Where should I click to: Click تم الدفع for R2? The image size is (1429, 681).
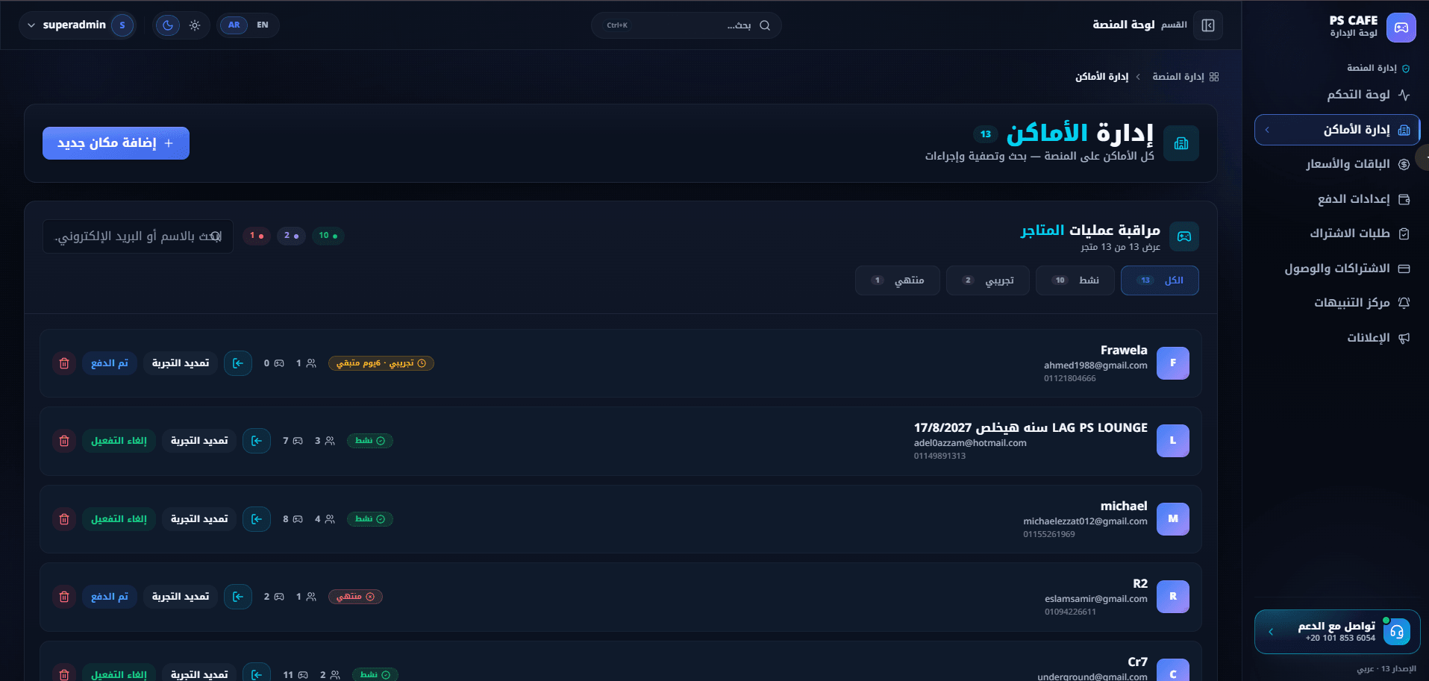coord(110,597)
